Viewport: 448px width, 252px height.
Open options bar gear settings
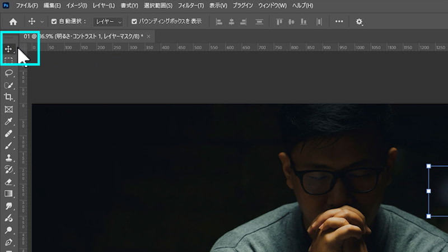point(359,22)
